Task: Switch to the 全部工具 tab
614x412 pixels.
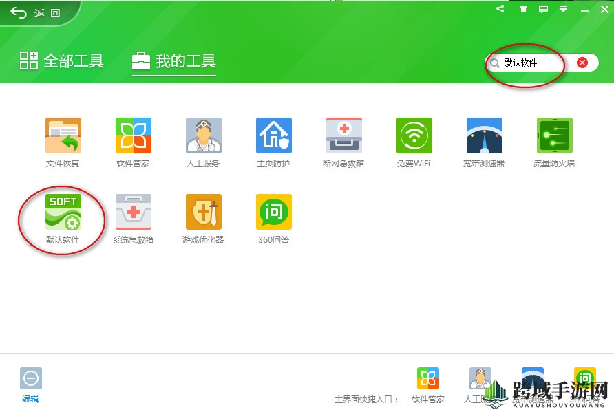Action: pos(61,61)
